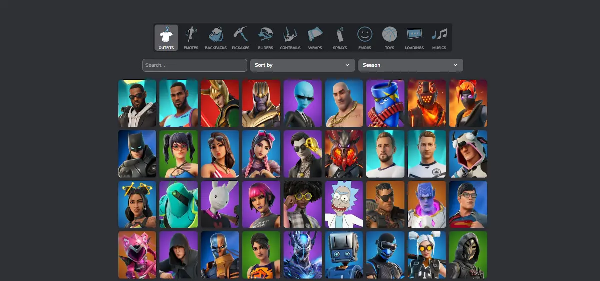Pick the Superman Clark Kent outfit
Screen dimensions: 600x281
tap(468, 204)
